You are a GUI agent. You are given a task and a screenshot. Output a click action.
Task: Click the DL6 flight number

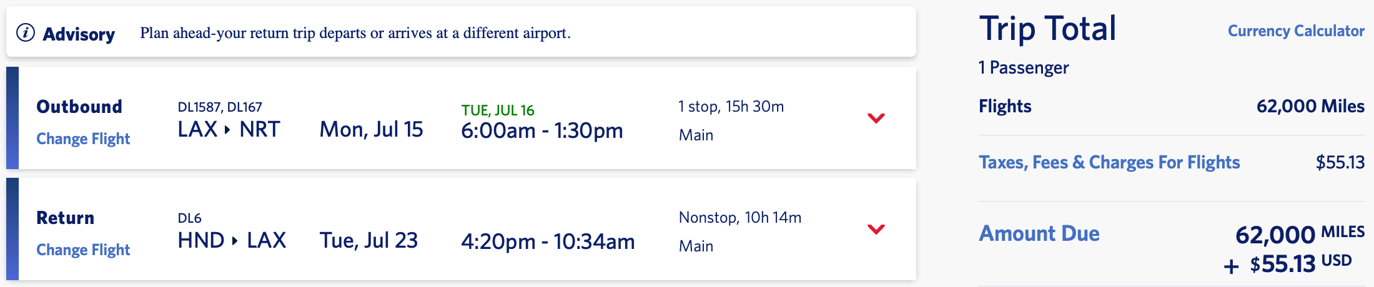pyautogui.click(x=190, y=218)
